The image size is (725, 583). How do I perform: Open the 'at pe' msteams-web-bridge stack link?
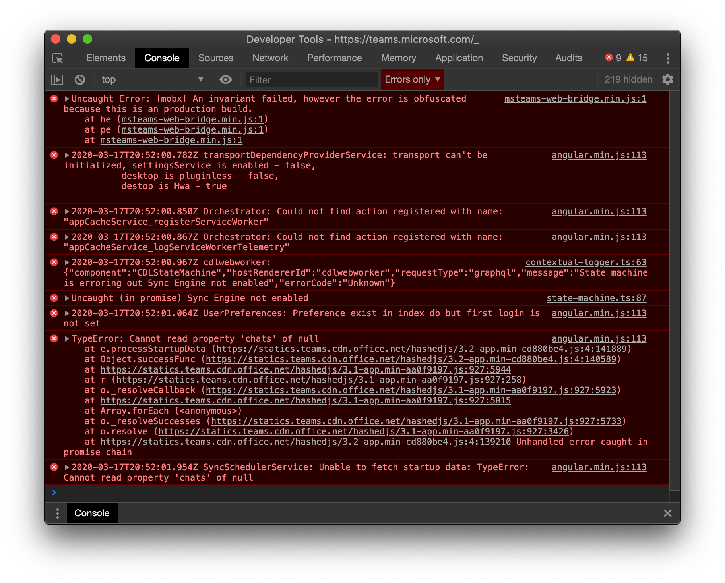192,130
